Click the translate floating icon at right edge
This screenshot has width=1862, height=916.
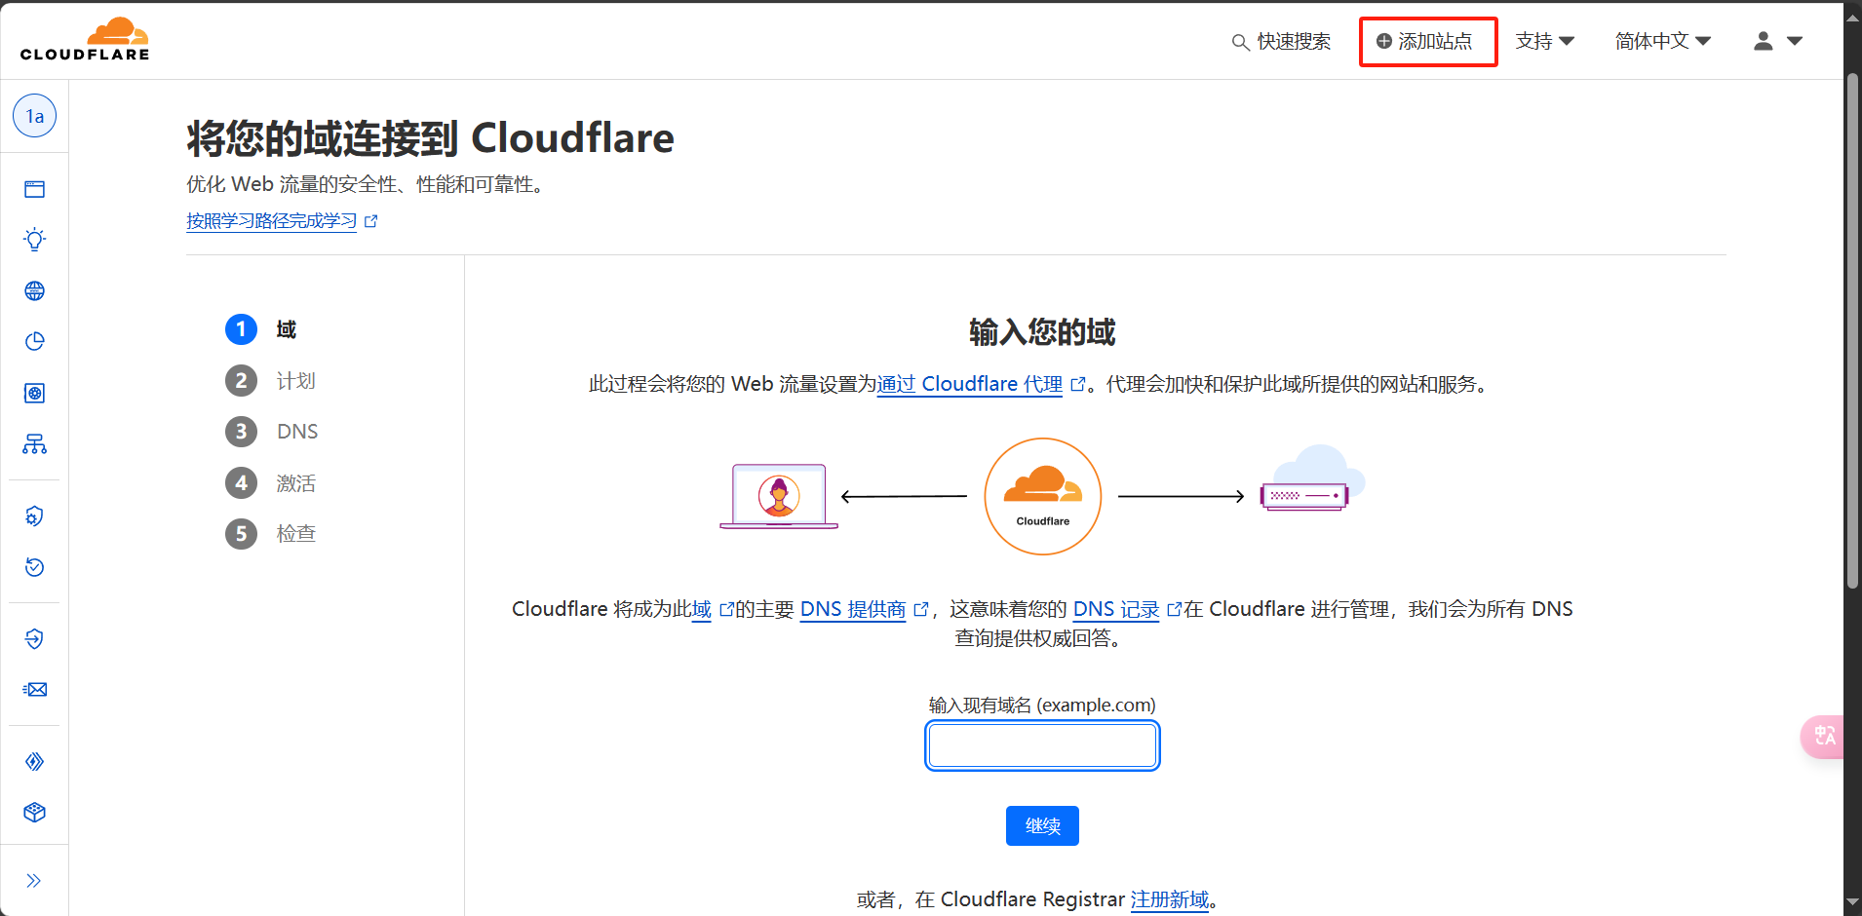tap(1824, 736)
